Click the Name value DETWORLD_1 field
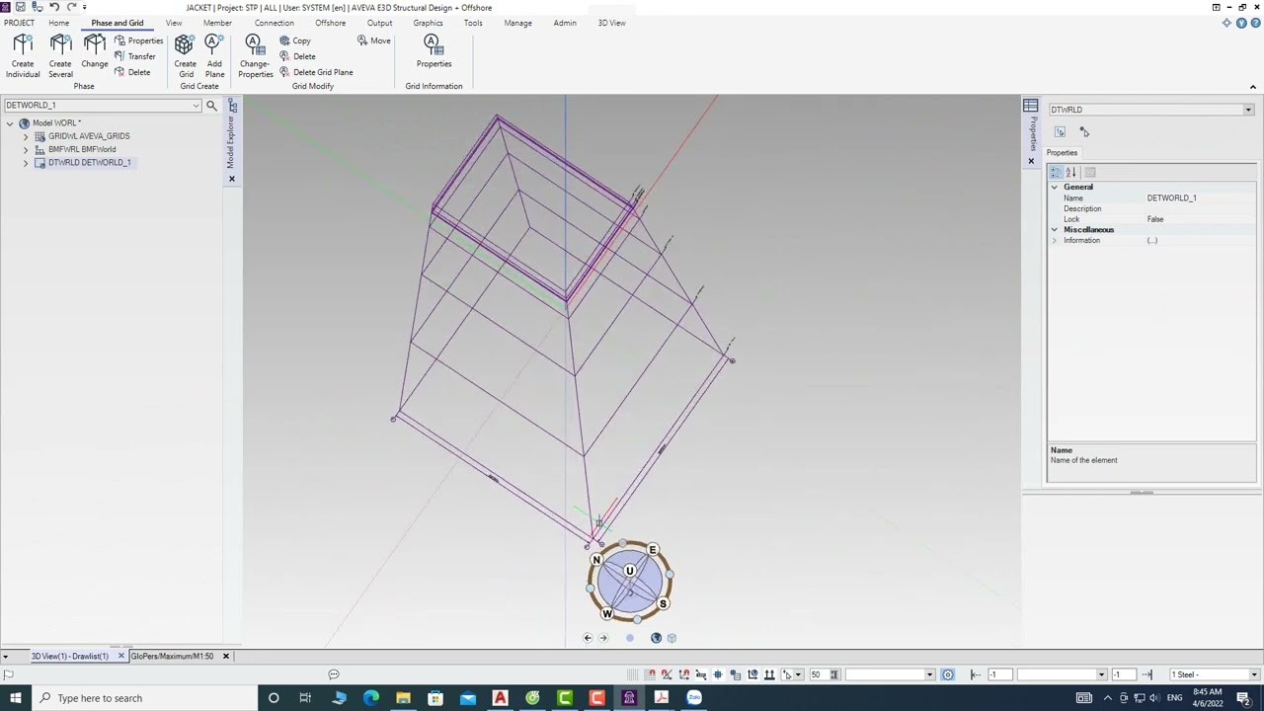The image size is (1264, 711). coord(1199,198)
